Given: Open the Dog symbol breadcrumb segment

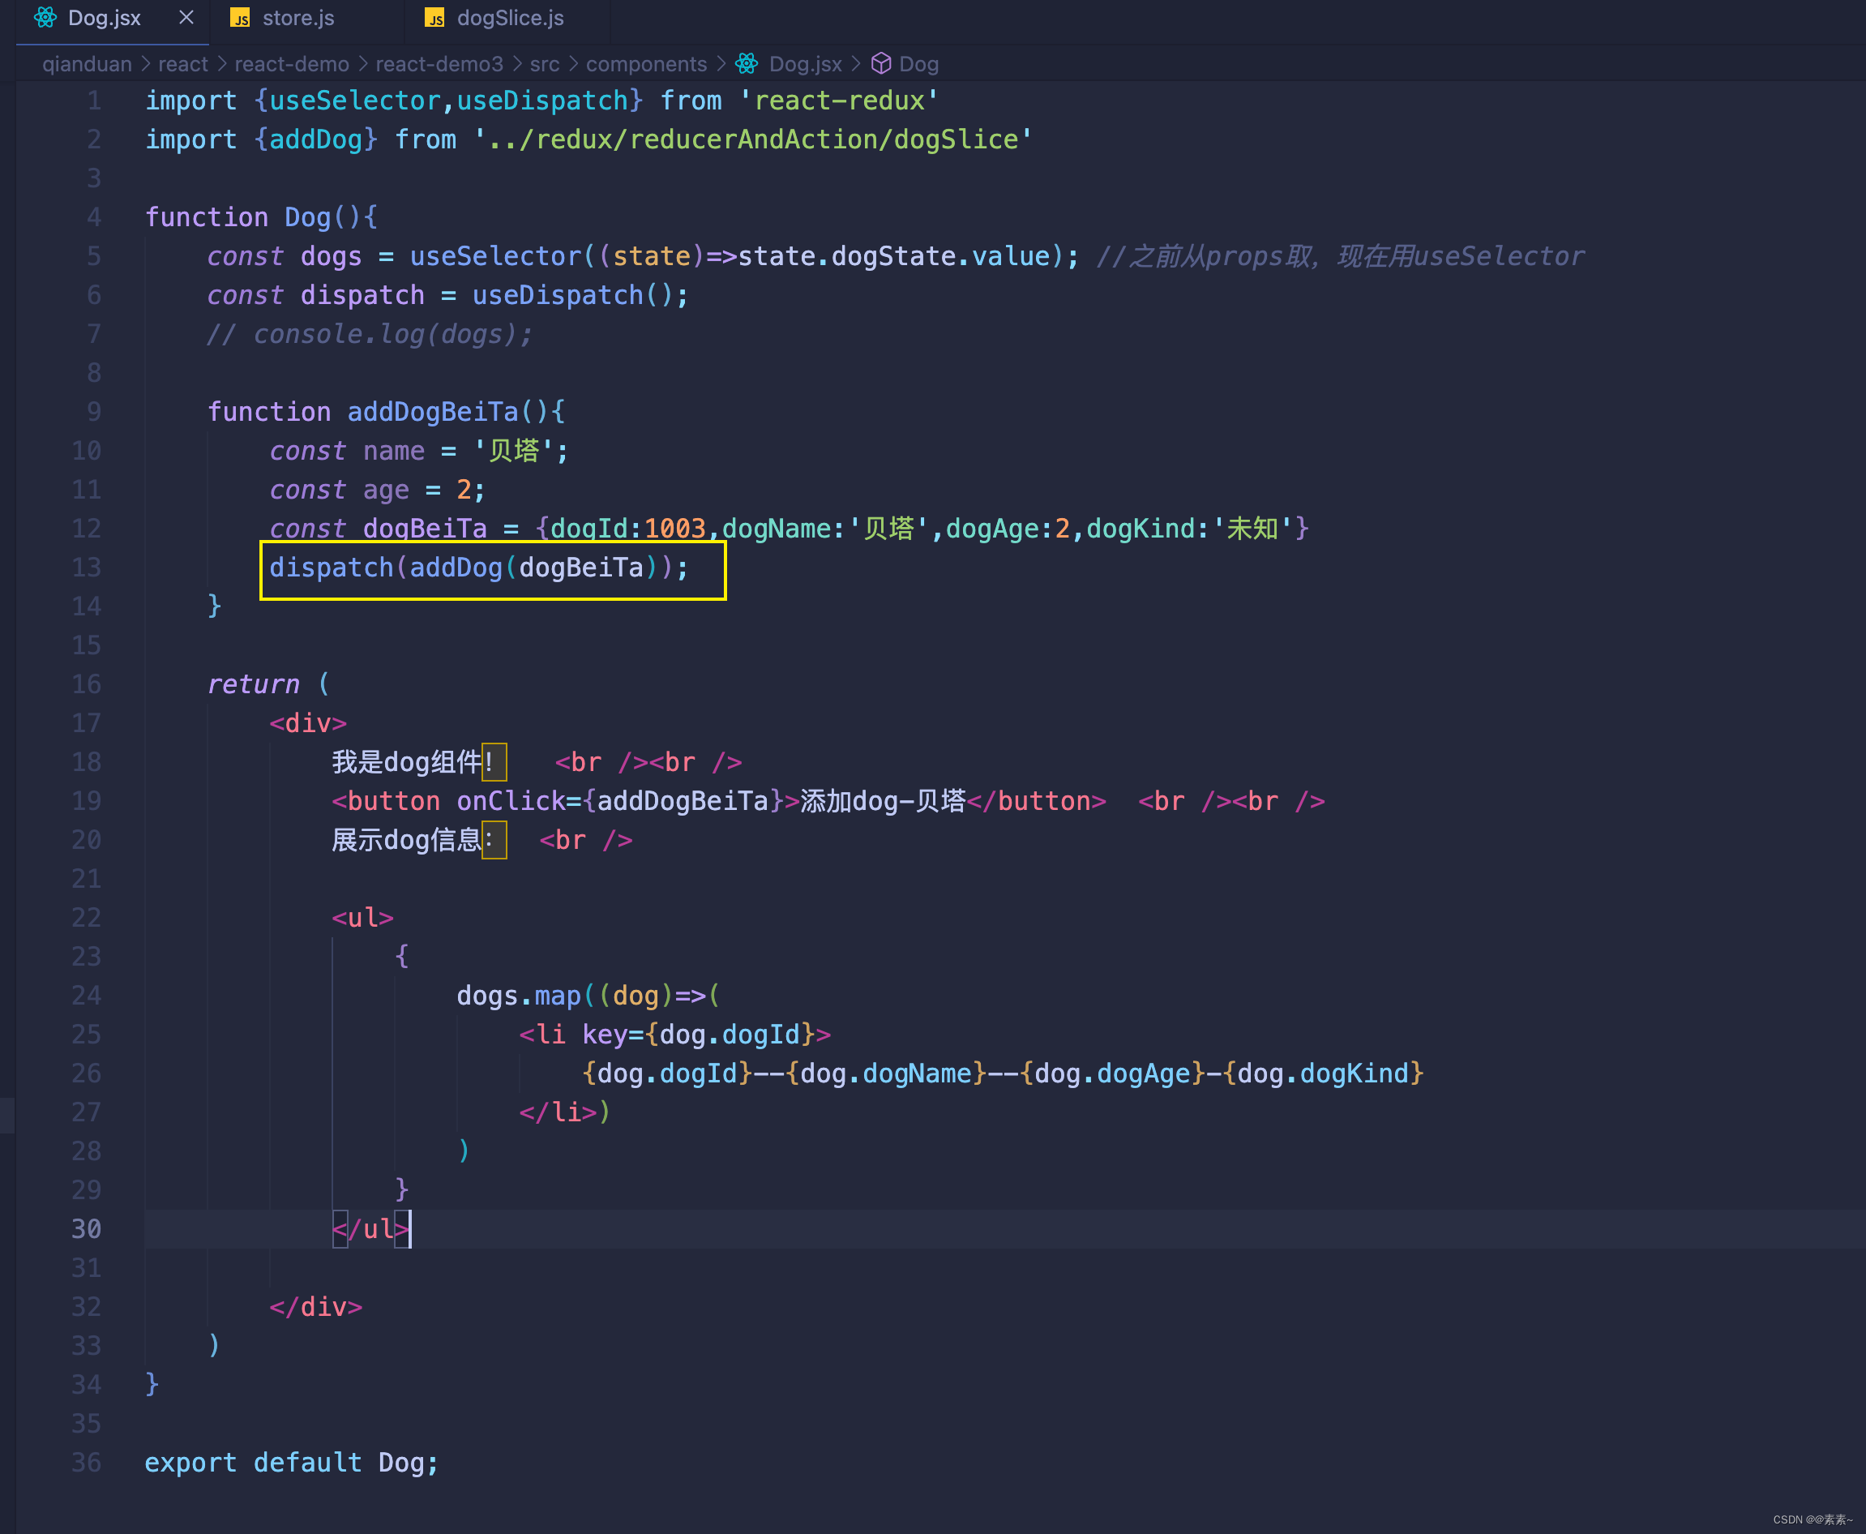Looking at the screenshot, I should pos(919,63).
